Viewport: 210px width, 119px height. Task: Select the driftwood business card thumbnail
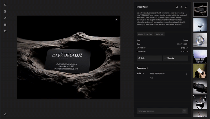pos(200,9)
